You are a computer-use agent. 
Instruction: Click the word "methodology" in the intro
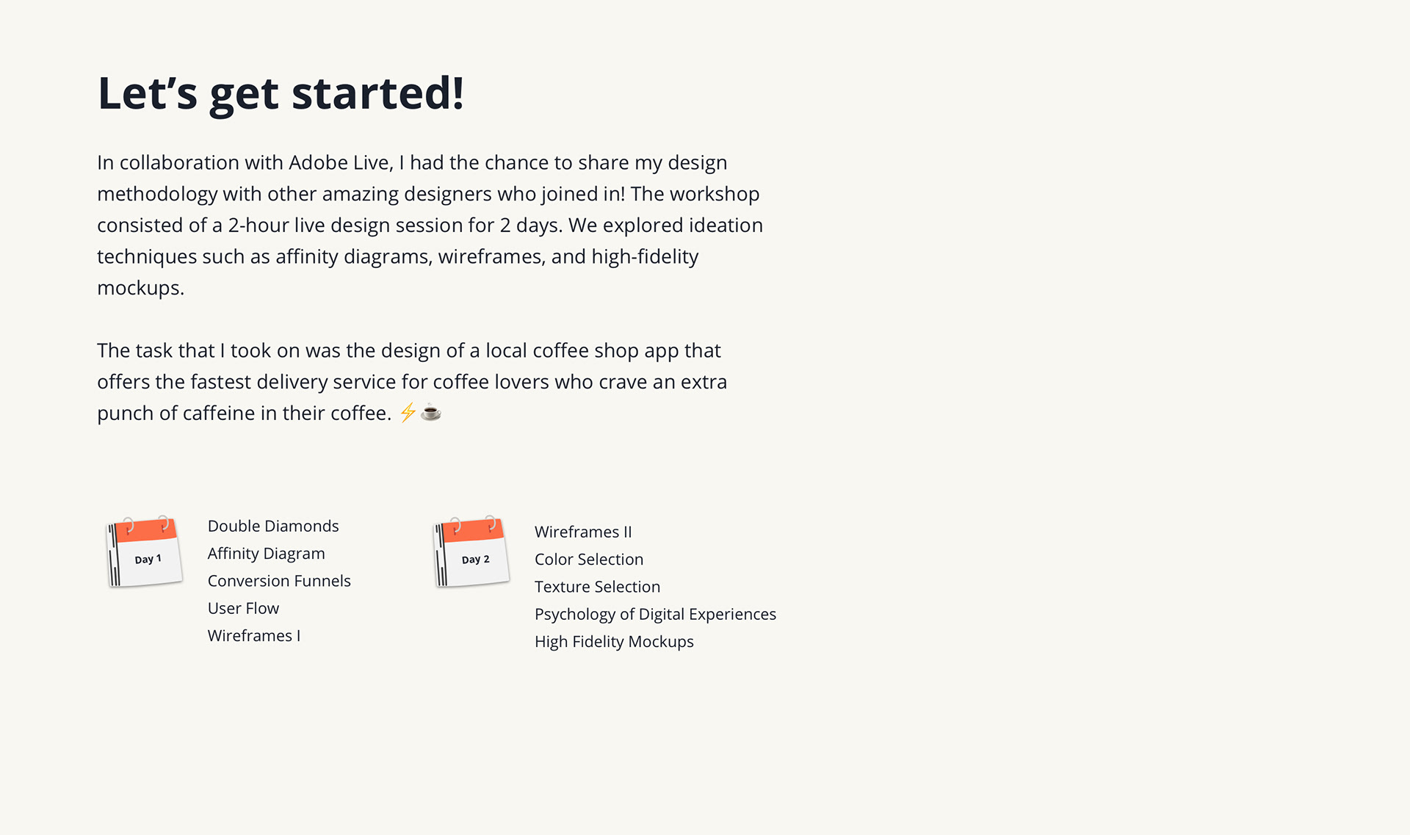157,194
